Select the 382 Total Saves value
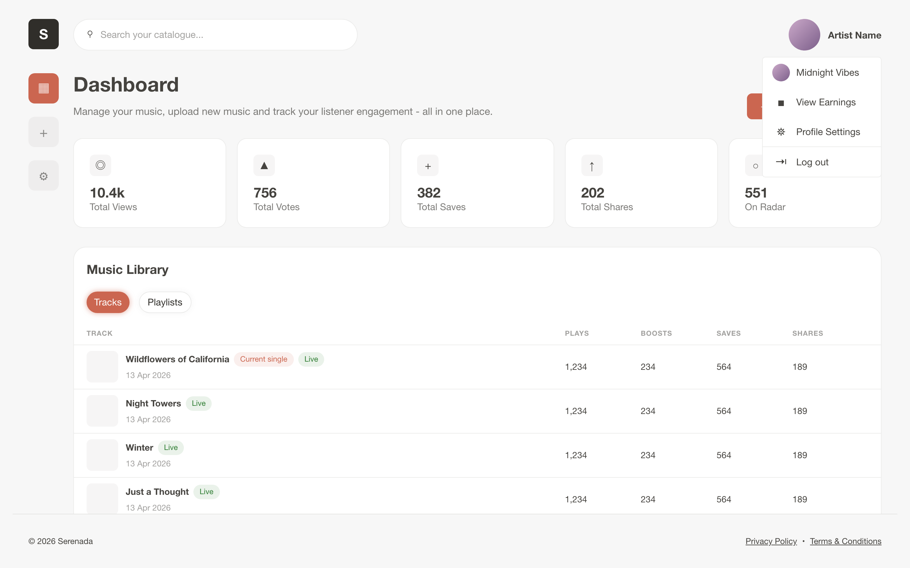 429,193
